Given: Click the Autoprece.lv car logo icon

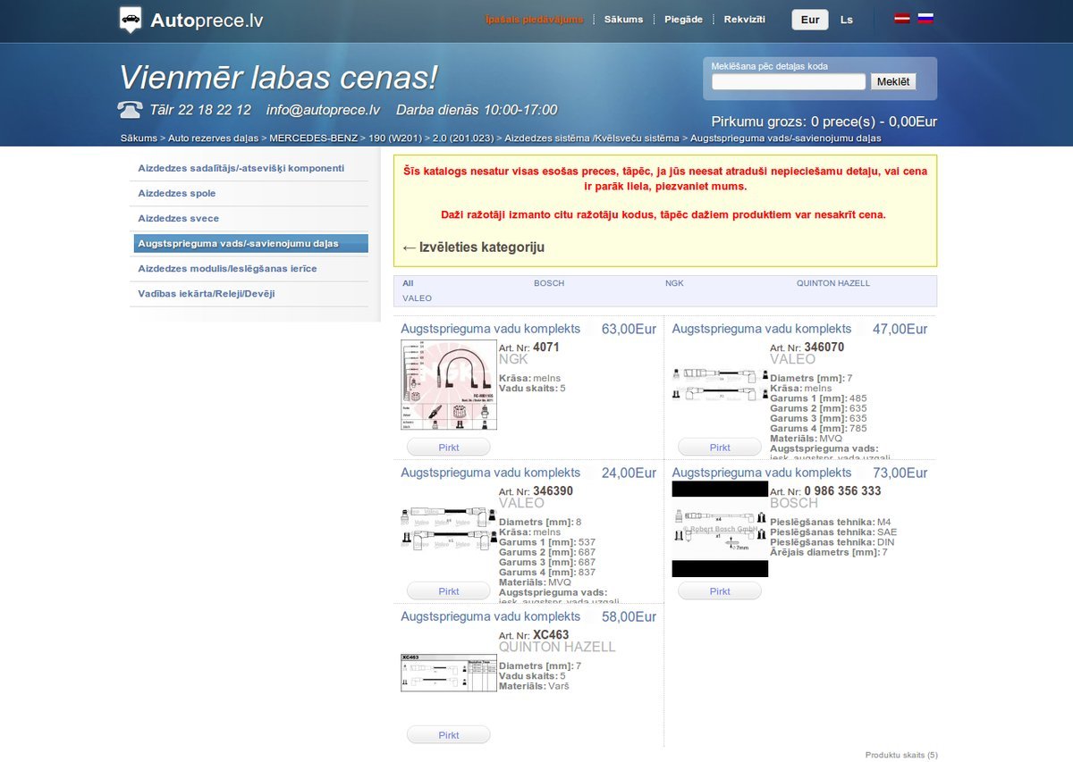Looking at the screenshot, I should 131,20.
